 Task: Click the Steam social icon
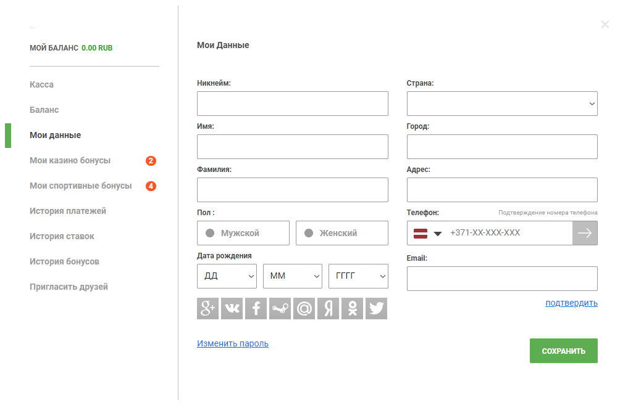[x=280, y=308]
